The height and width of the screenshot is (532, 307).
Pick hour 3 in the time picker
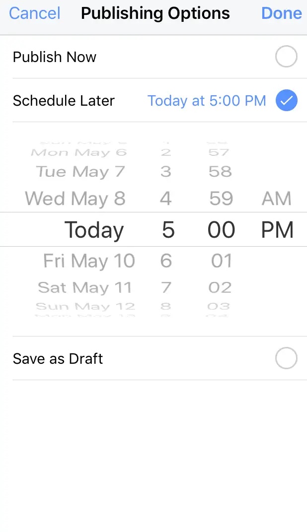(166, 172)
